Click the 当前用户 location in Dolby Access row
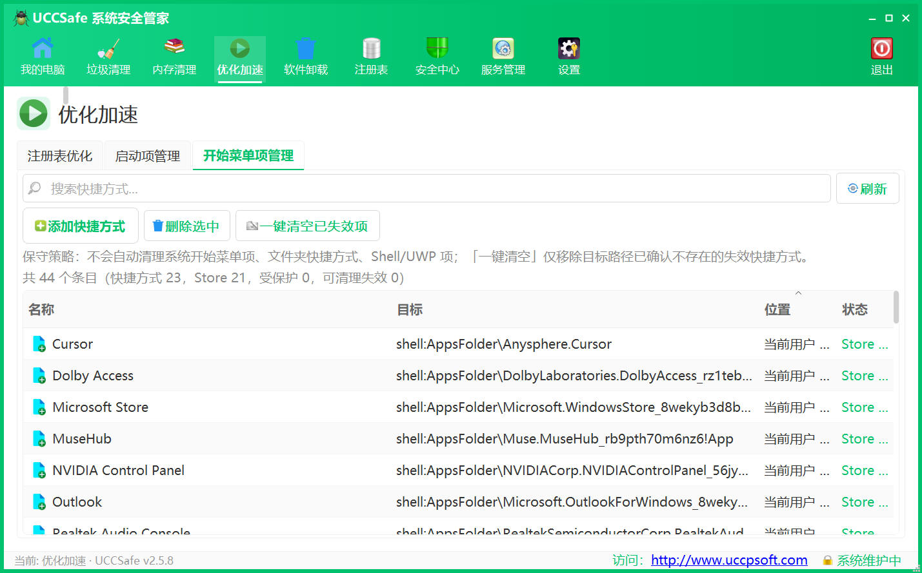 pos(797,376)
